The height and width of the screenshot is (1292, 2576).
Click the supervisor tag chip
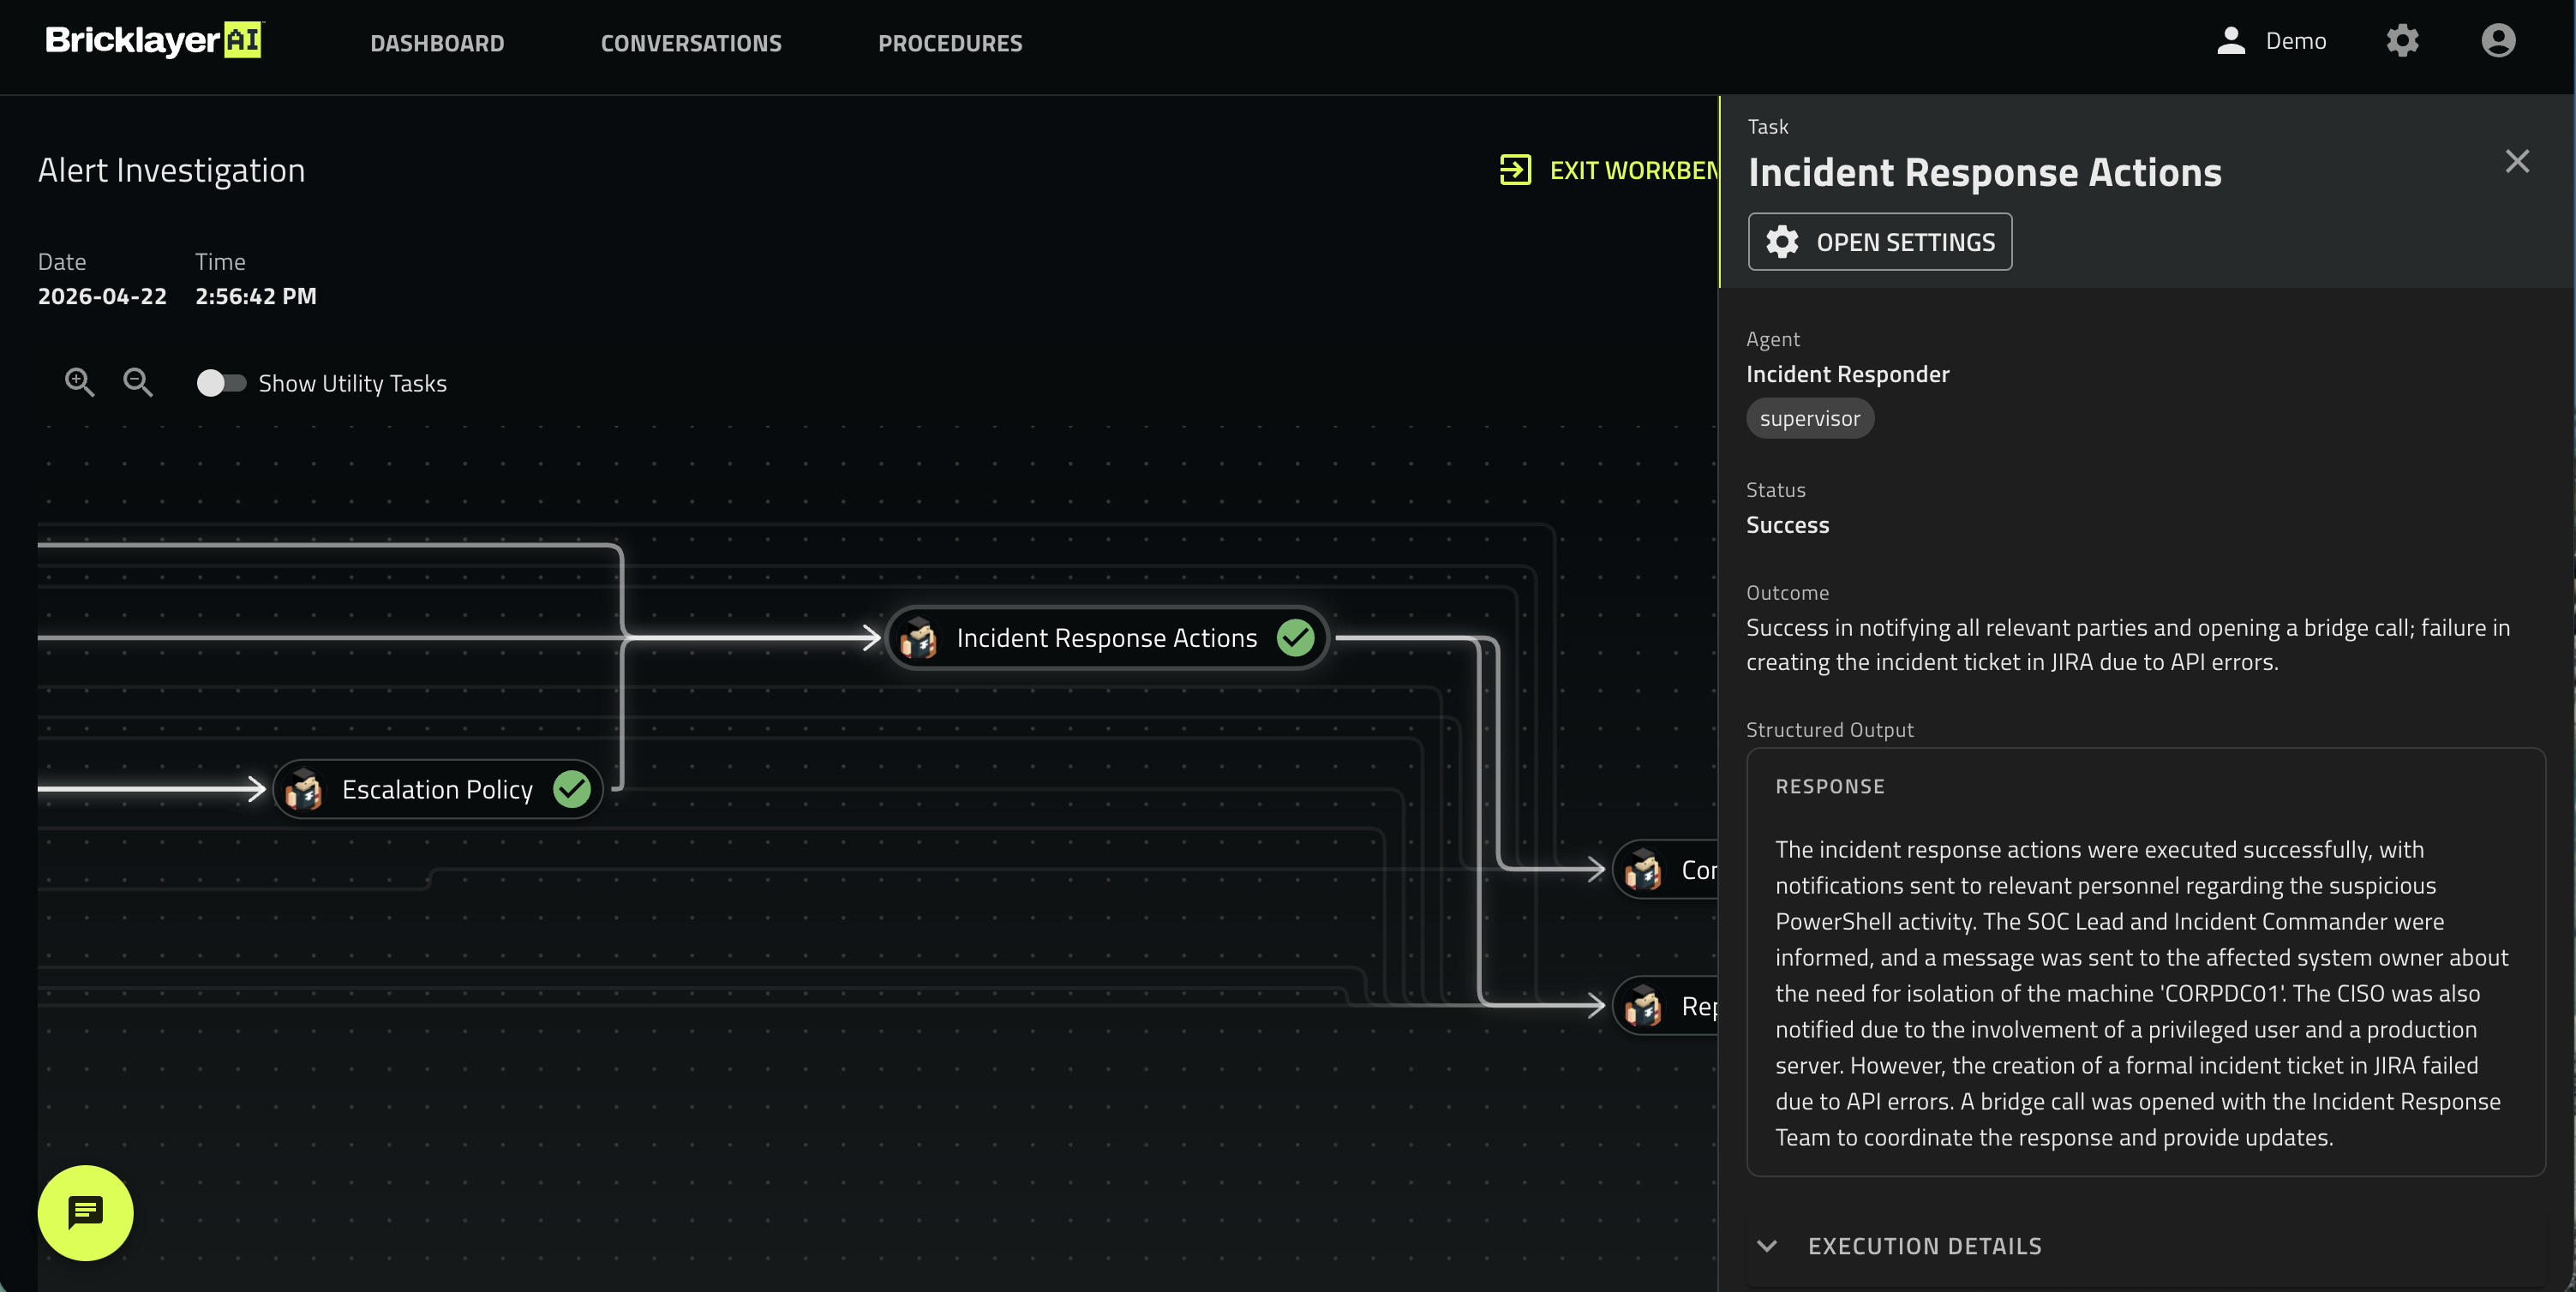pos(1810,418)
